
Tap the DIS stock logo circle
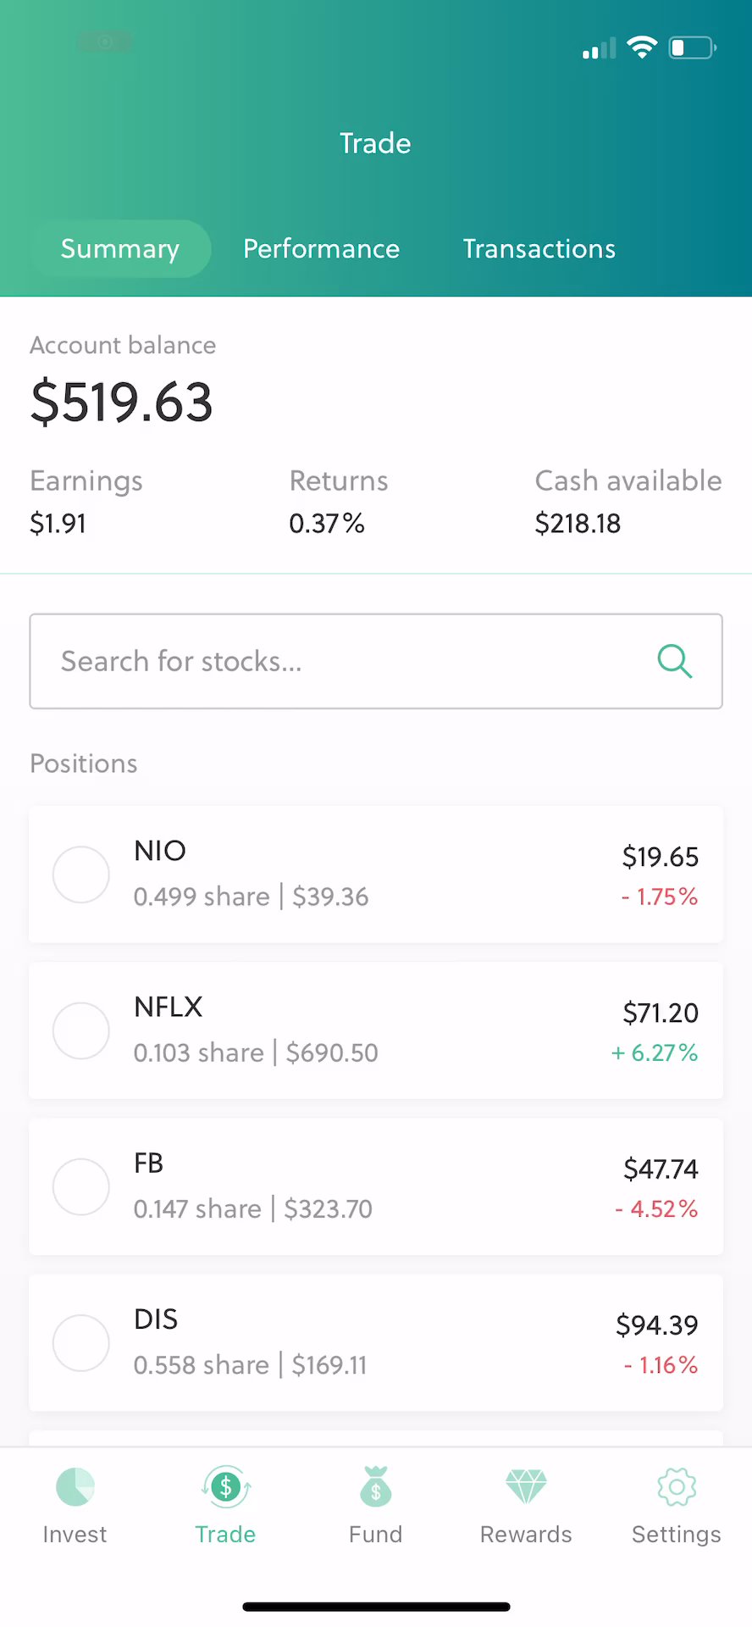[81, 1342]
